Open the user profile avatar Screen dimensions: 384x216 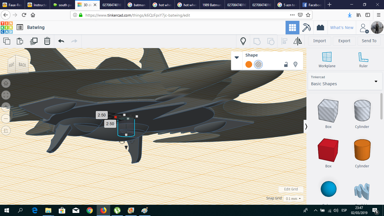tap(377, 28)
